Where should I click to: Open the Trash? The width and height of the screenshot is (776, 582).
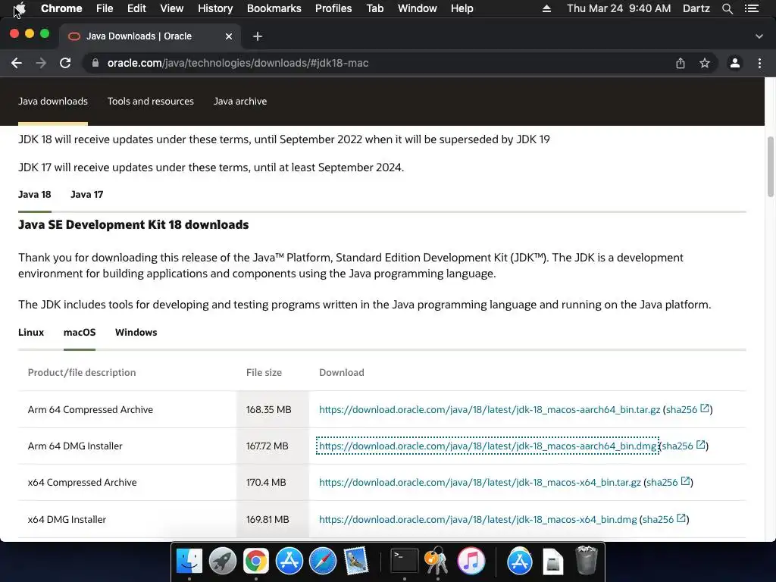tap(587, 561)
